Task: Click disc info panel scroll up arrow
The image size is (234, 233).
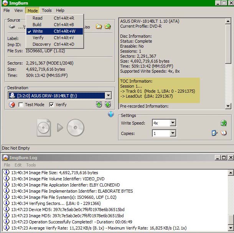Action: [228, 21]
